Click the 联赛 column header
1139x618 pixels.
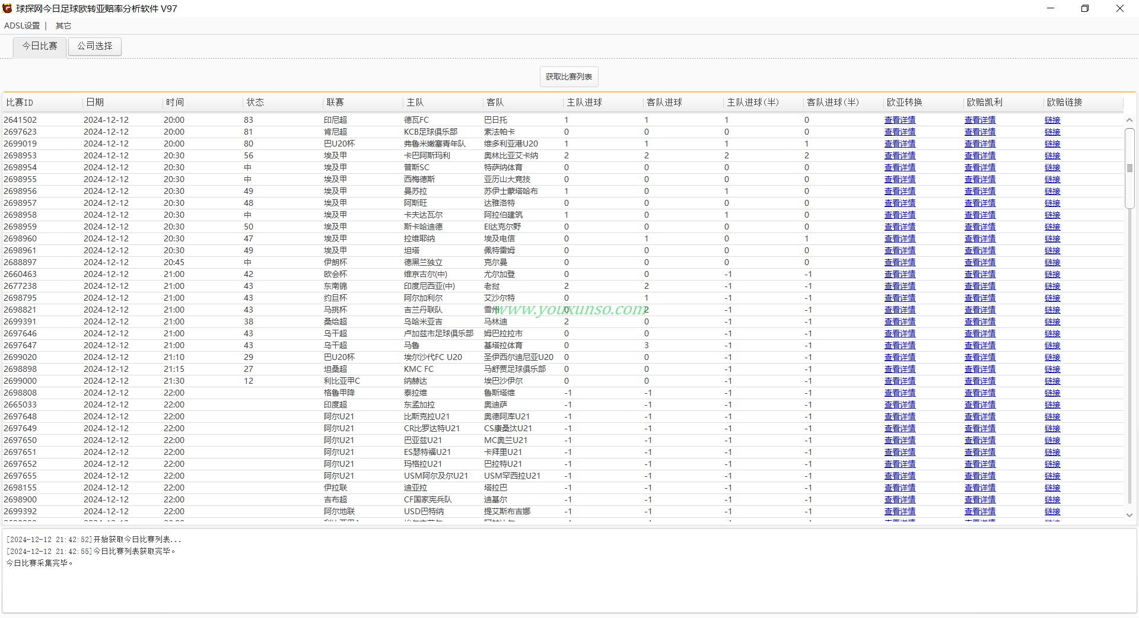click(x=362, y=103)
